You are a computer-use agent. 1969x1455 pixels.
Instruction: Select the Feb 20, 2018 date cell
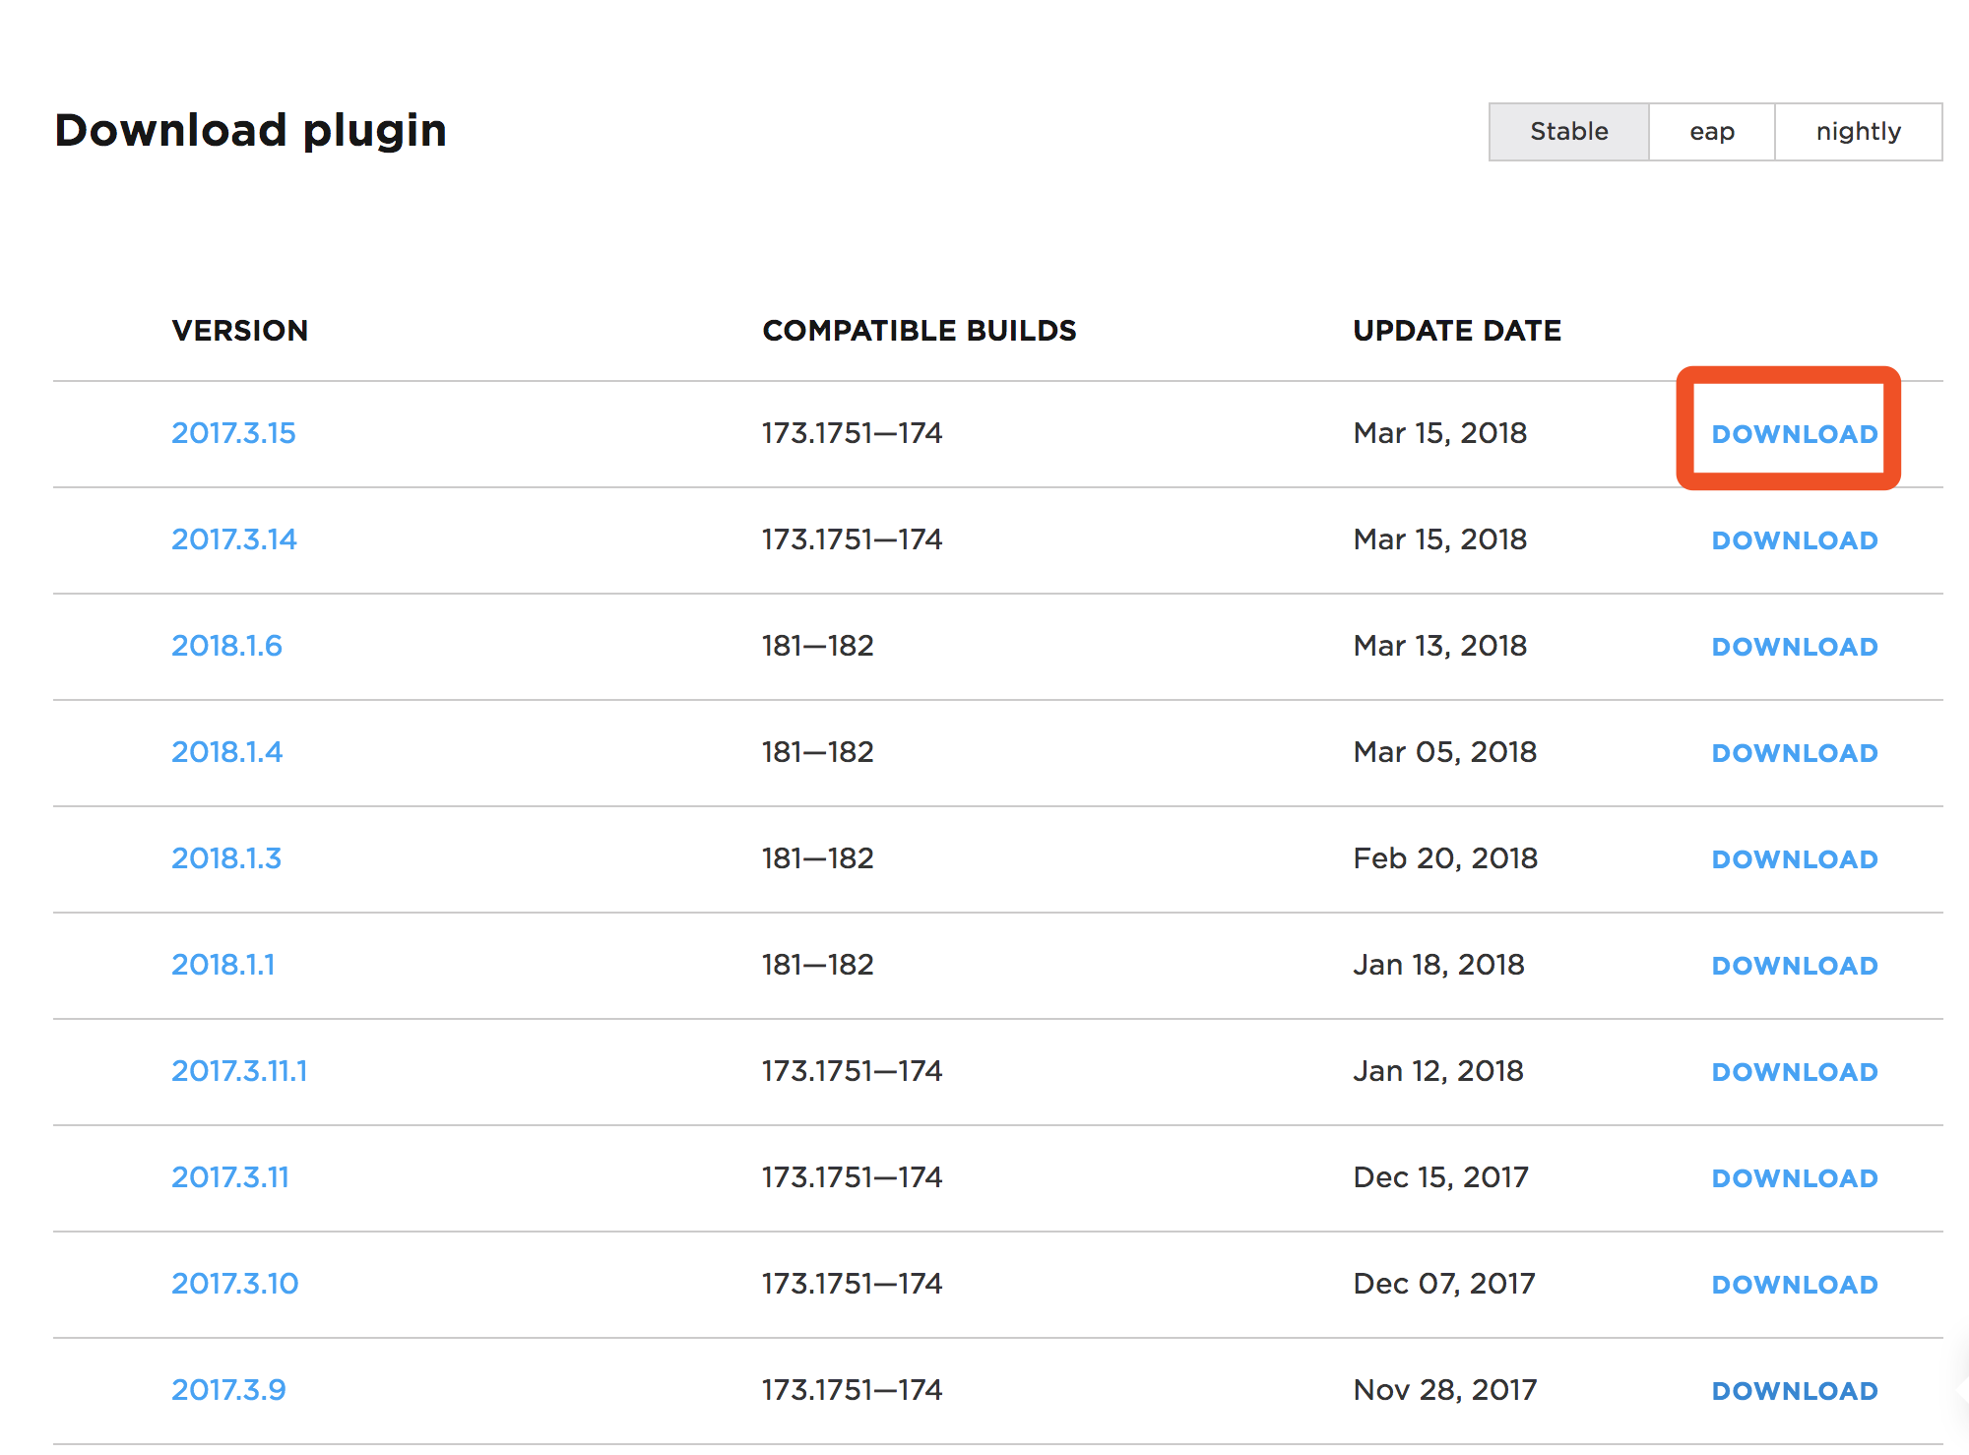pyautogui.click(x=1445, y=858)
